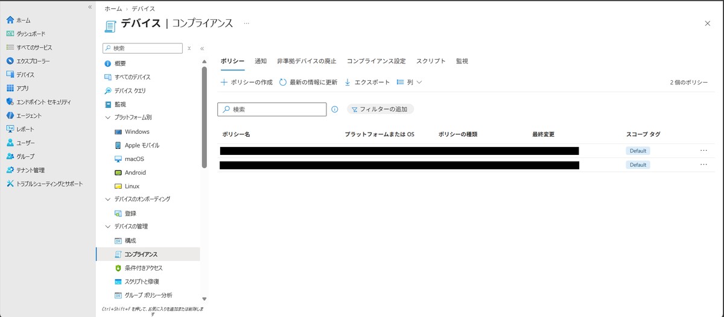
Task: Close the コンプライアンス blade with X
Action: pyautogui.click(x=708, y=23)
